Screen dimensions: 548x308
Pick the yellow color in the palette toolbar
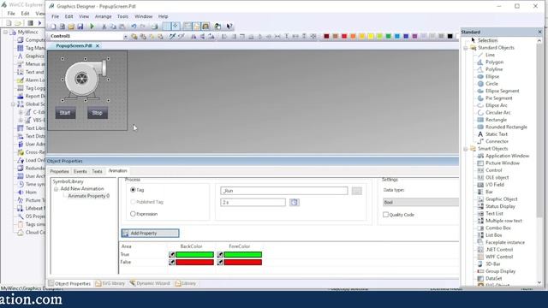(x=371, y=36)
